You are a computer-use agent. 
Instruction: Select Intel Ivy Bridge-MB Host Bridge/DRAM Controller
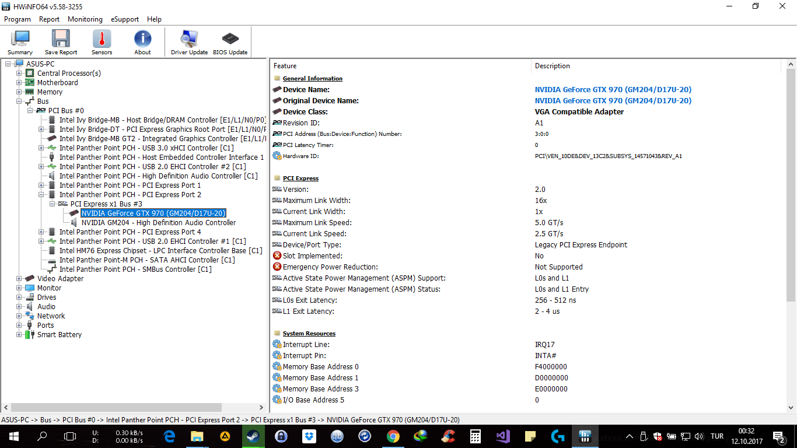[x=162, y=120]
